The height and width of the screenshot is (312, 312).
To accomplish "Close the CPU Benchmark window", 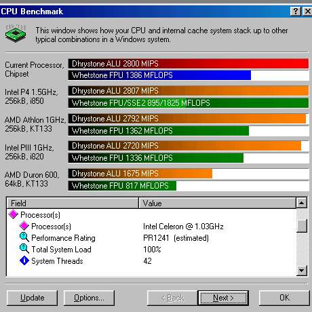I will tap(307, 11).
